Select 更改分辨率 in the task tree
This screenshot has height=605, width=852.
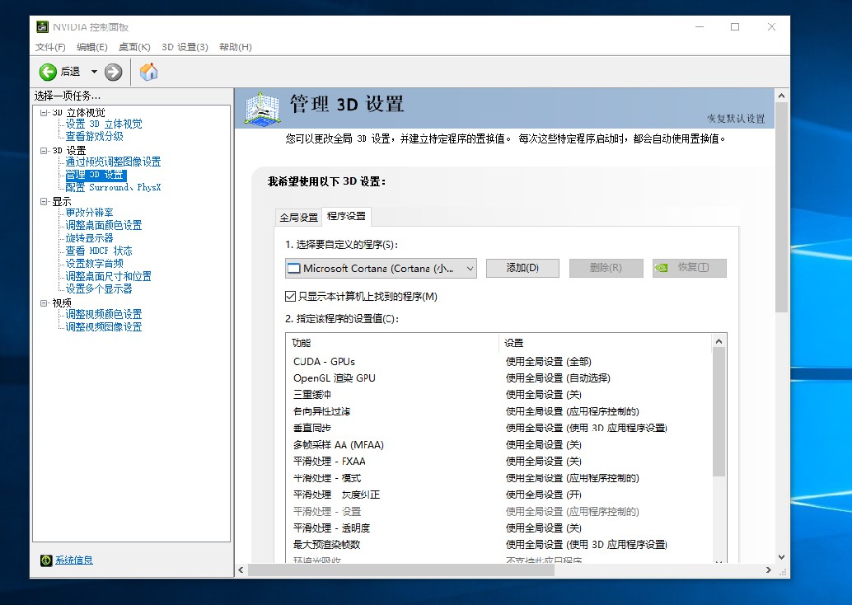[89, 213]
